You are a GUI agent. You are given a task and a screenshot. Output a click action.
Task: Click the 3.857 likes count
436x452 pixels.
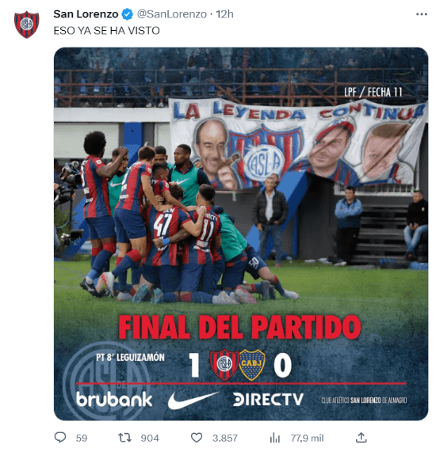coord(225,439)
